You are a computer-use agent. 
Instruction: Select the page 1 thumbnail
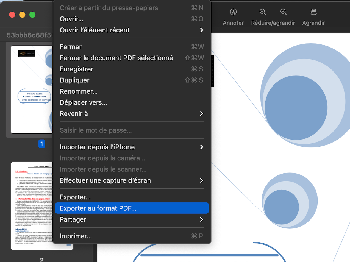point(32,90)
